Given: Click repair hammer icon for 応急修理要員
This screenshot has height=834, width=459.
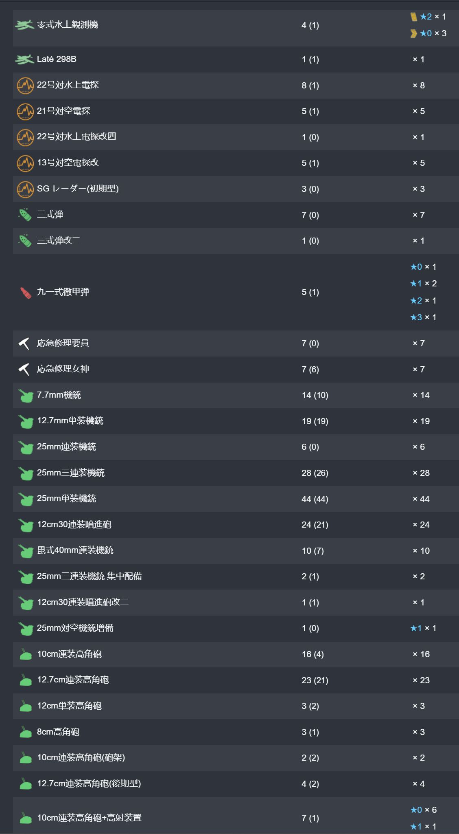Looking at the screenshot, I should pos(24,343).
